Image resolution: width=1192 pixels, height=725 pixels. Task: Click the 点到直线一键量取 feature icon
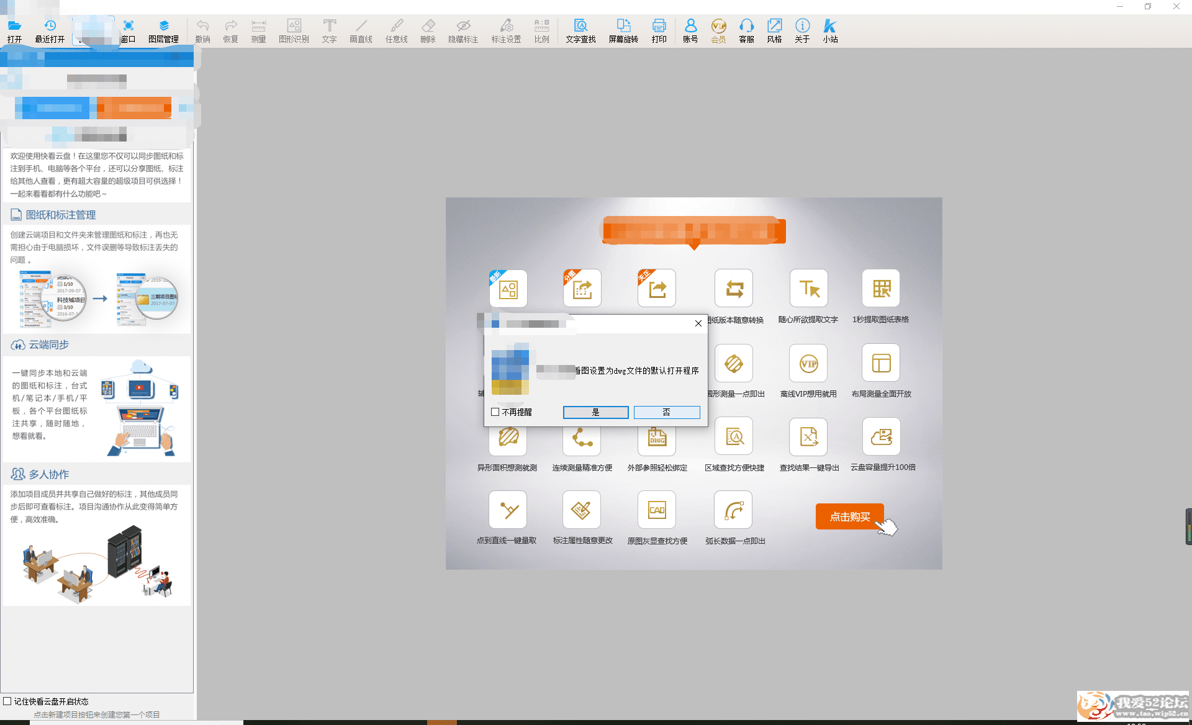point(508,510)
